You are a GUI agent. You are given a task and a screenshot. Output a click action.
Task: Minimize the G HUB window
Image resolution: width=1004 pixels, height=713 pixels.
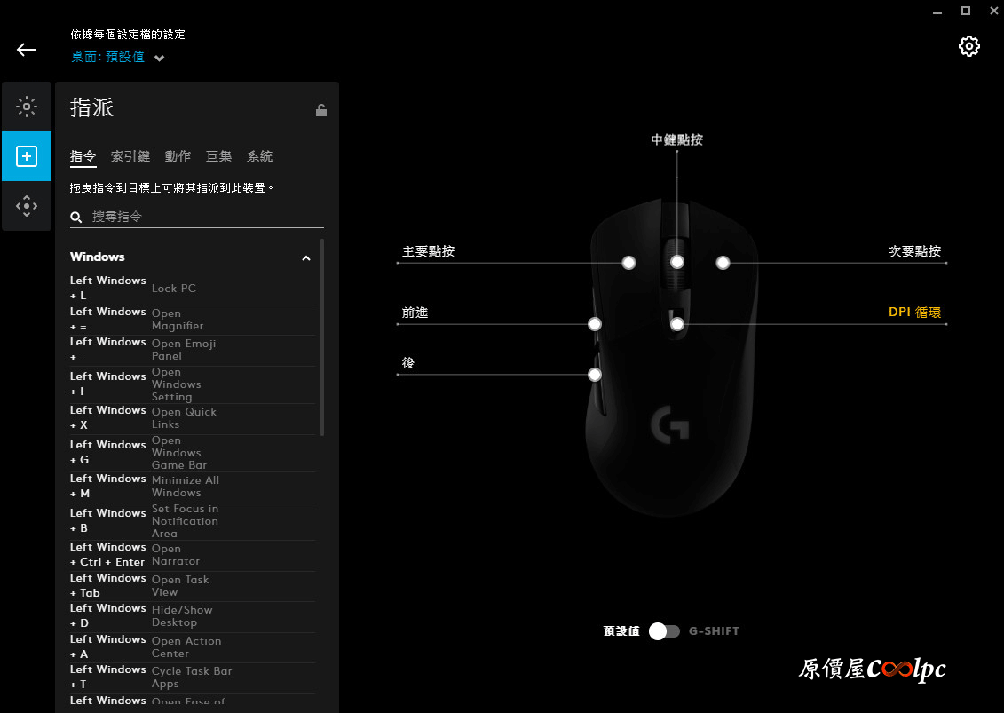[x=937, y=12]
